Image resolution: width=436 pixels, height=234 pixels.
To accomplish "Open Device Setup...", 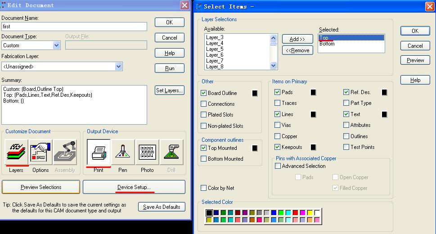I will tap(134, 187).
